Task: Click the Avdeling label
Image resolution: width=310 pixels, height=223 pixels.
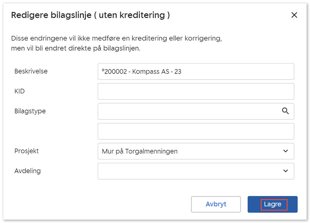Action: tap(28, 171)
